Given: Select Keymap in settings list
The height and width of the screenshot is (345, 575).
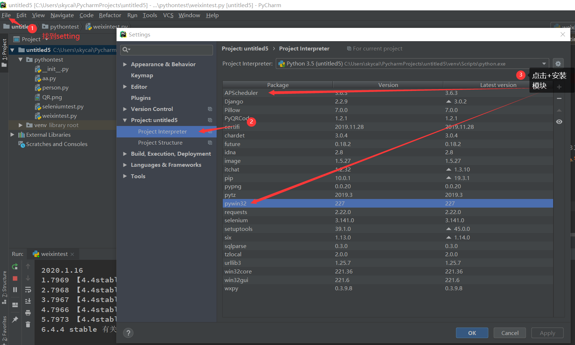Looking at the screenshot, I should 142,76.
